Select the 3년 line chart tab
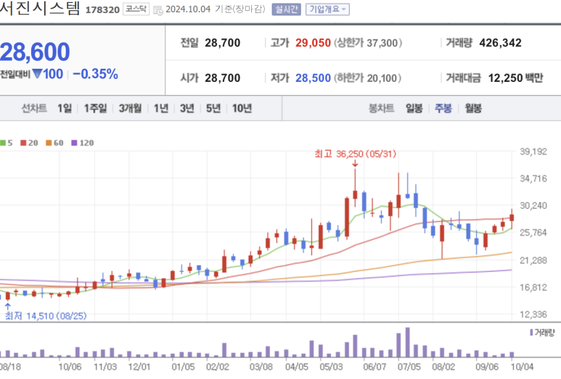 point(187,108)
